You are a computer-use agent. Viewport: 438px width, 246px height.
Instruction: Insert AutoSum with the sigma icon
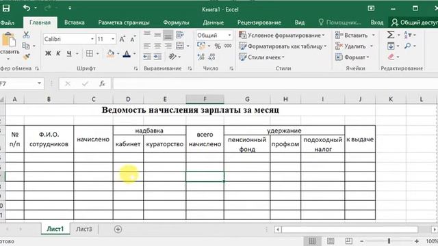coord(391,35)
